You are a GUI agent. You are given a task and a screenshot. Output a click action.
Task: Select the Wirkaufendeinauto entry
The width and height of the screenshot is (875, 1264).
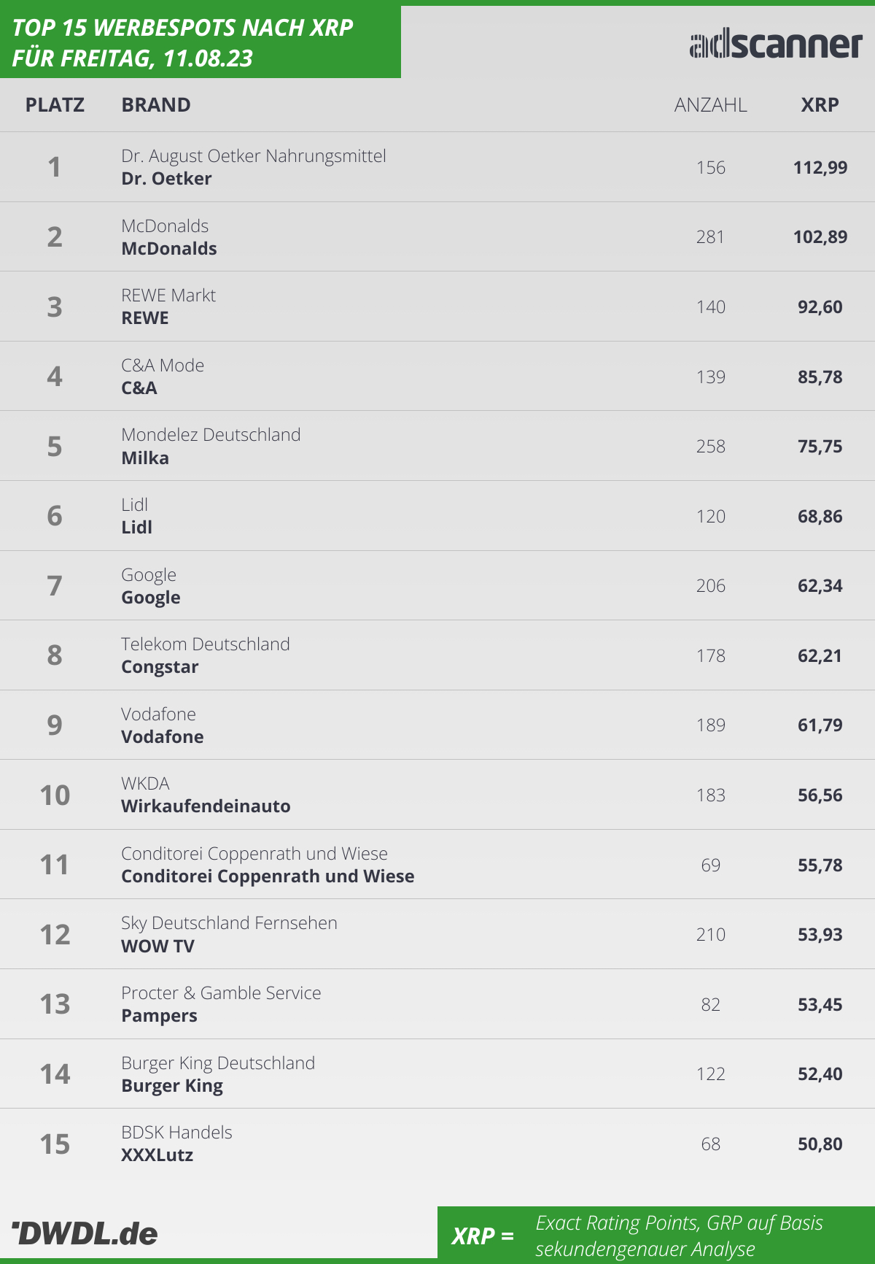pos(206,806)
